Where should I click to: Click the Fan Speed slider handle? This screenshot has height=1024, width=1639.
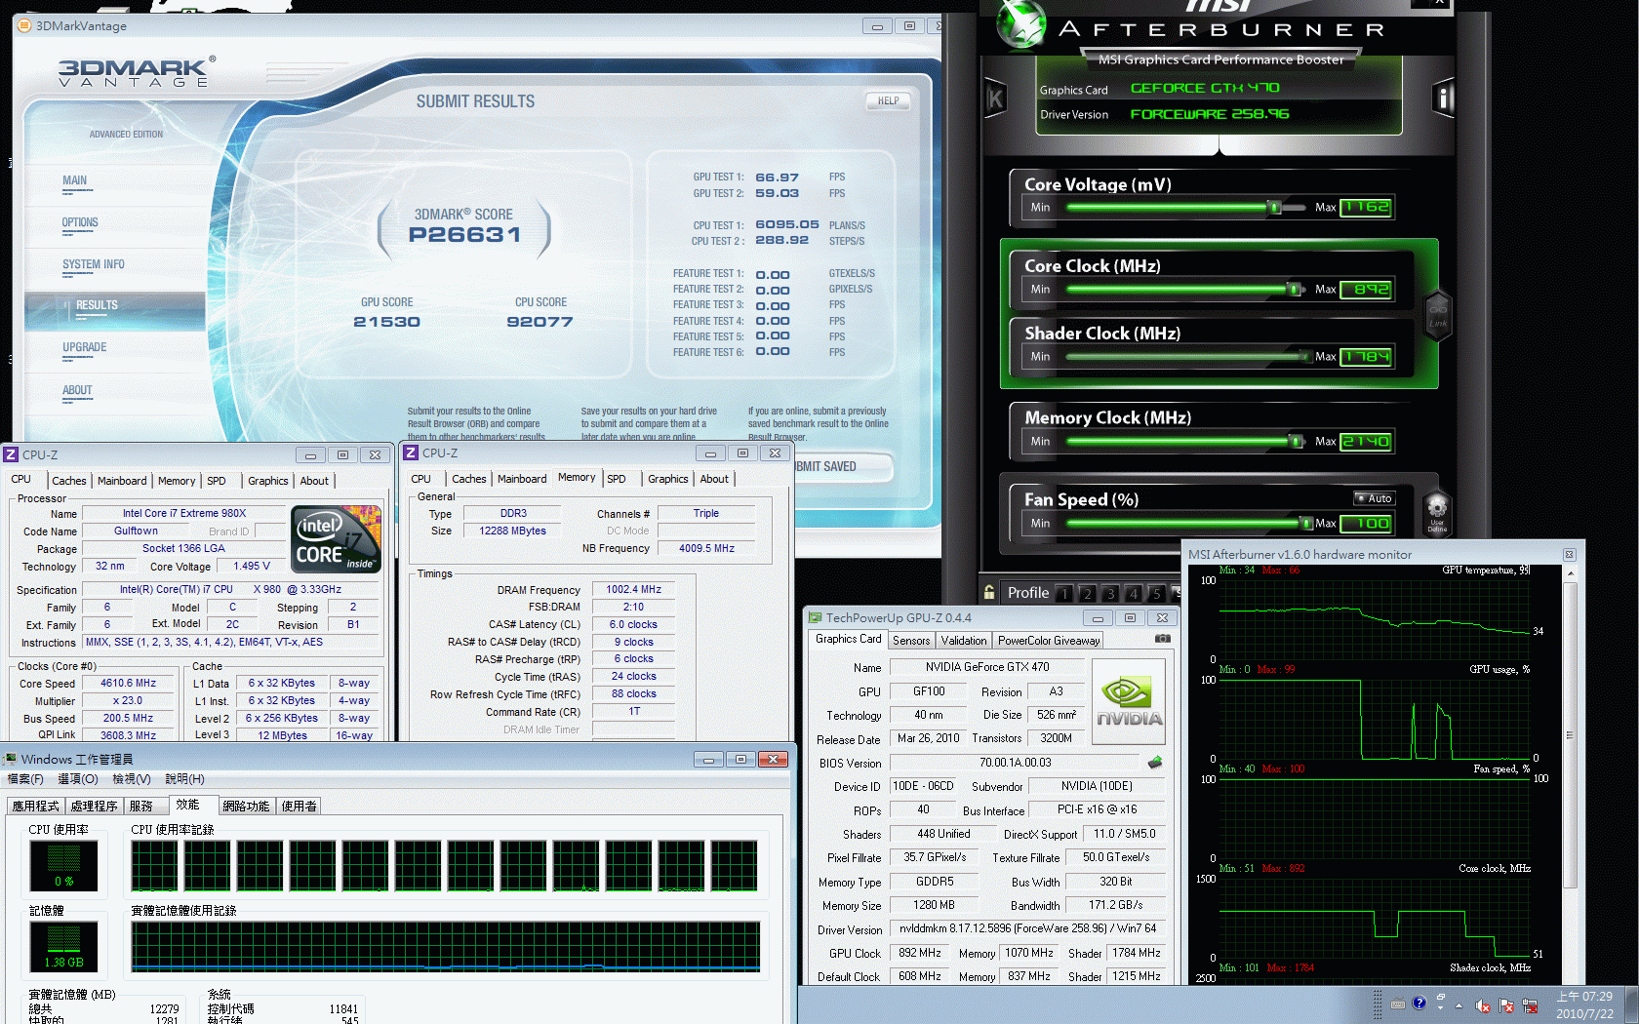(1307, 523)
